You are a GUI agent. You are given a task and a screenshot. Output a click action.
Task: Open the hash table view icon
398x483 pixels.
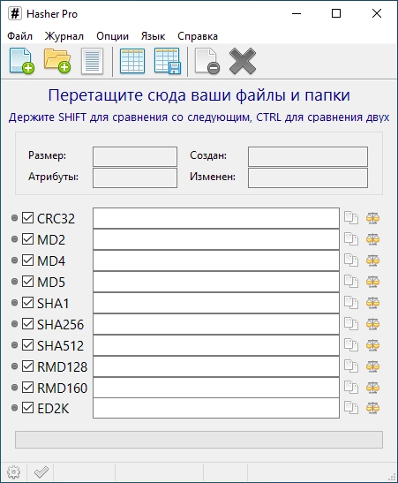(132, 61)
